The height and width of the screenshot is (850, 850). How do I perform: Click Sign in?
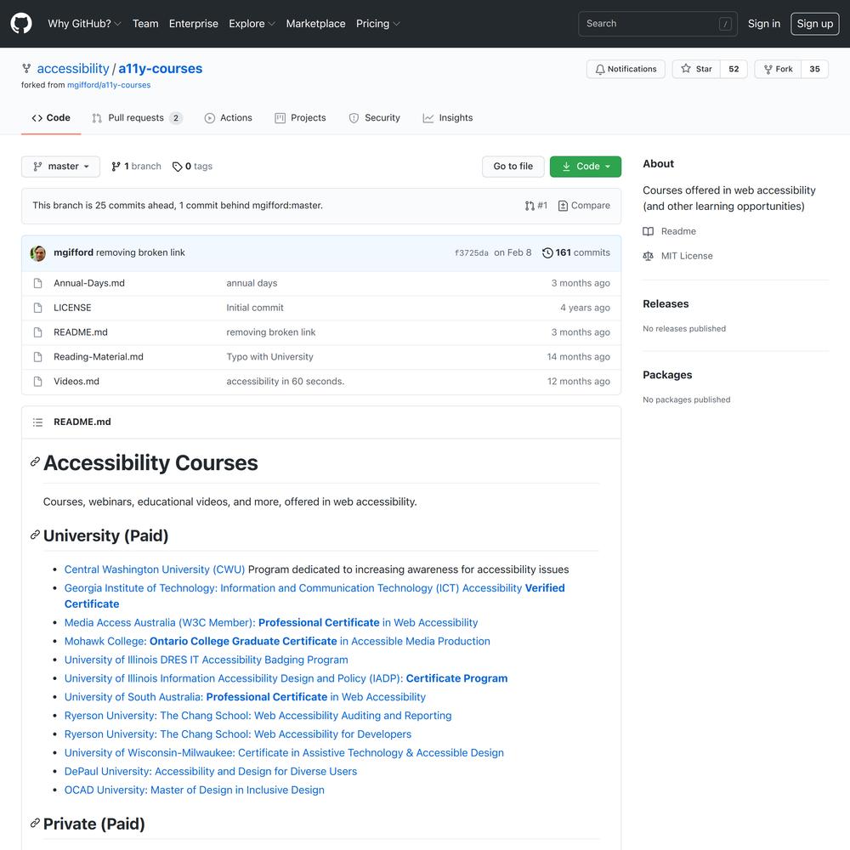click(764, 23)
